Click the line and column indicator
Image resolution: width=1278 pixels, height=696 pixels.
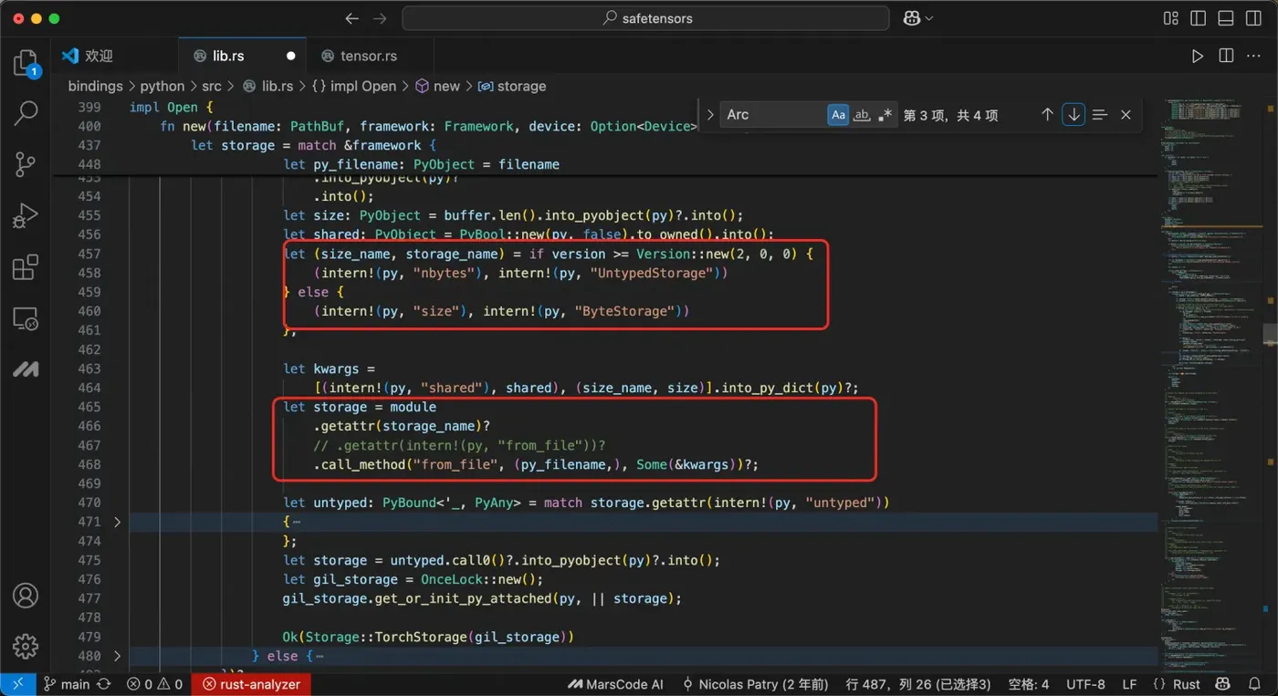[x=918, y=684]
